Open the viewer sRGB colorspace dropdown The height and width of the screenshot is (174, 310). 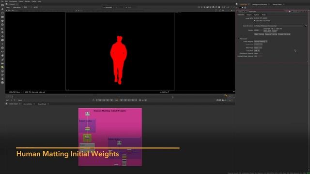36,7
